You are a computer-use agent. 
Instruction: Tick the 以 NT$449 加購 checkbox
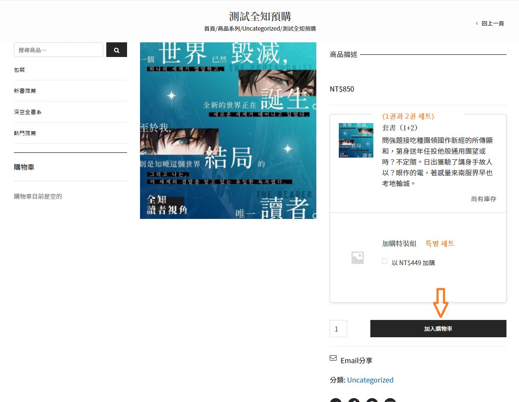coord(385,261)
